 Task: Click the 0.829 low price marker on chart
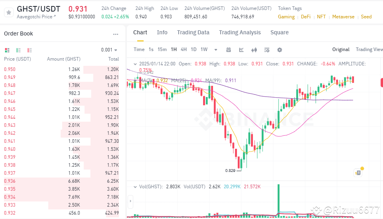click(230, 171)
